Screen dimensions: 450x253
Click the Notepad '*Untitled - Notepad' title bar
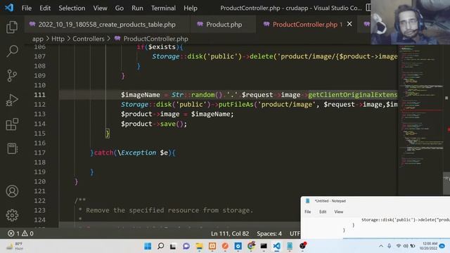375,201
